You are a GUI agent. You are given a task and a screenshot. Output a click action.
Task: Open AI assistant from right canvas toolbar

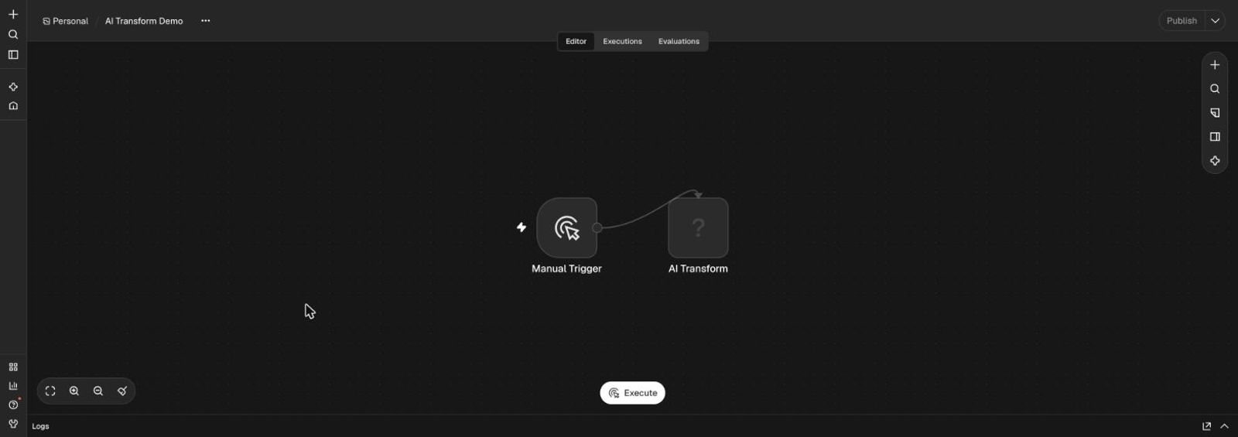click(x=1215, y=161)
